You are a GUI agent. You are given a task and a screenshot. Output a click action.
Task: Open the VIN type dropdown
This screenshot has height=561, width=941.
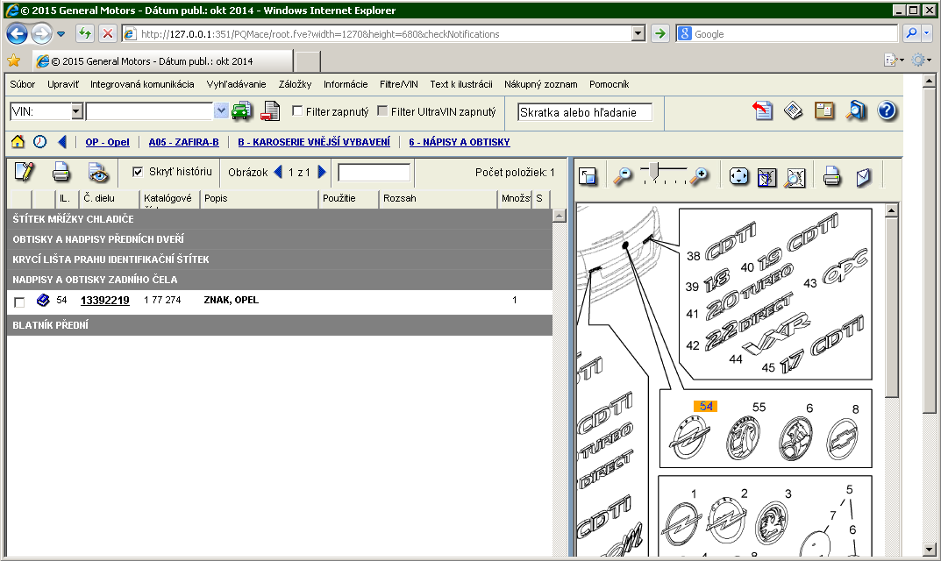click(x=76, y=111)
